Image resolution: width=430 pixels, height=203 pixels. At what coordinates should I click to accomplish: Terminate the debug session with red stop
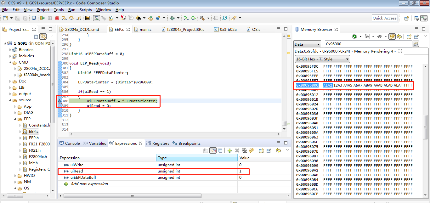point(57,18)
